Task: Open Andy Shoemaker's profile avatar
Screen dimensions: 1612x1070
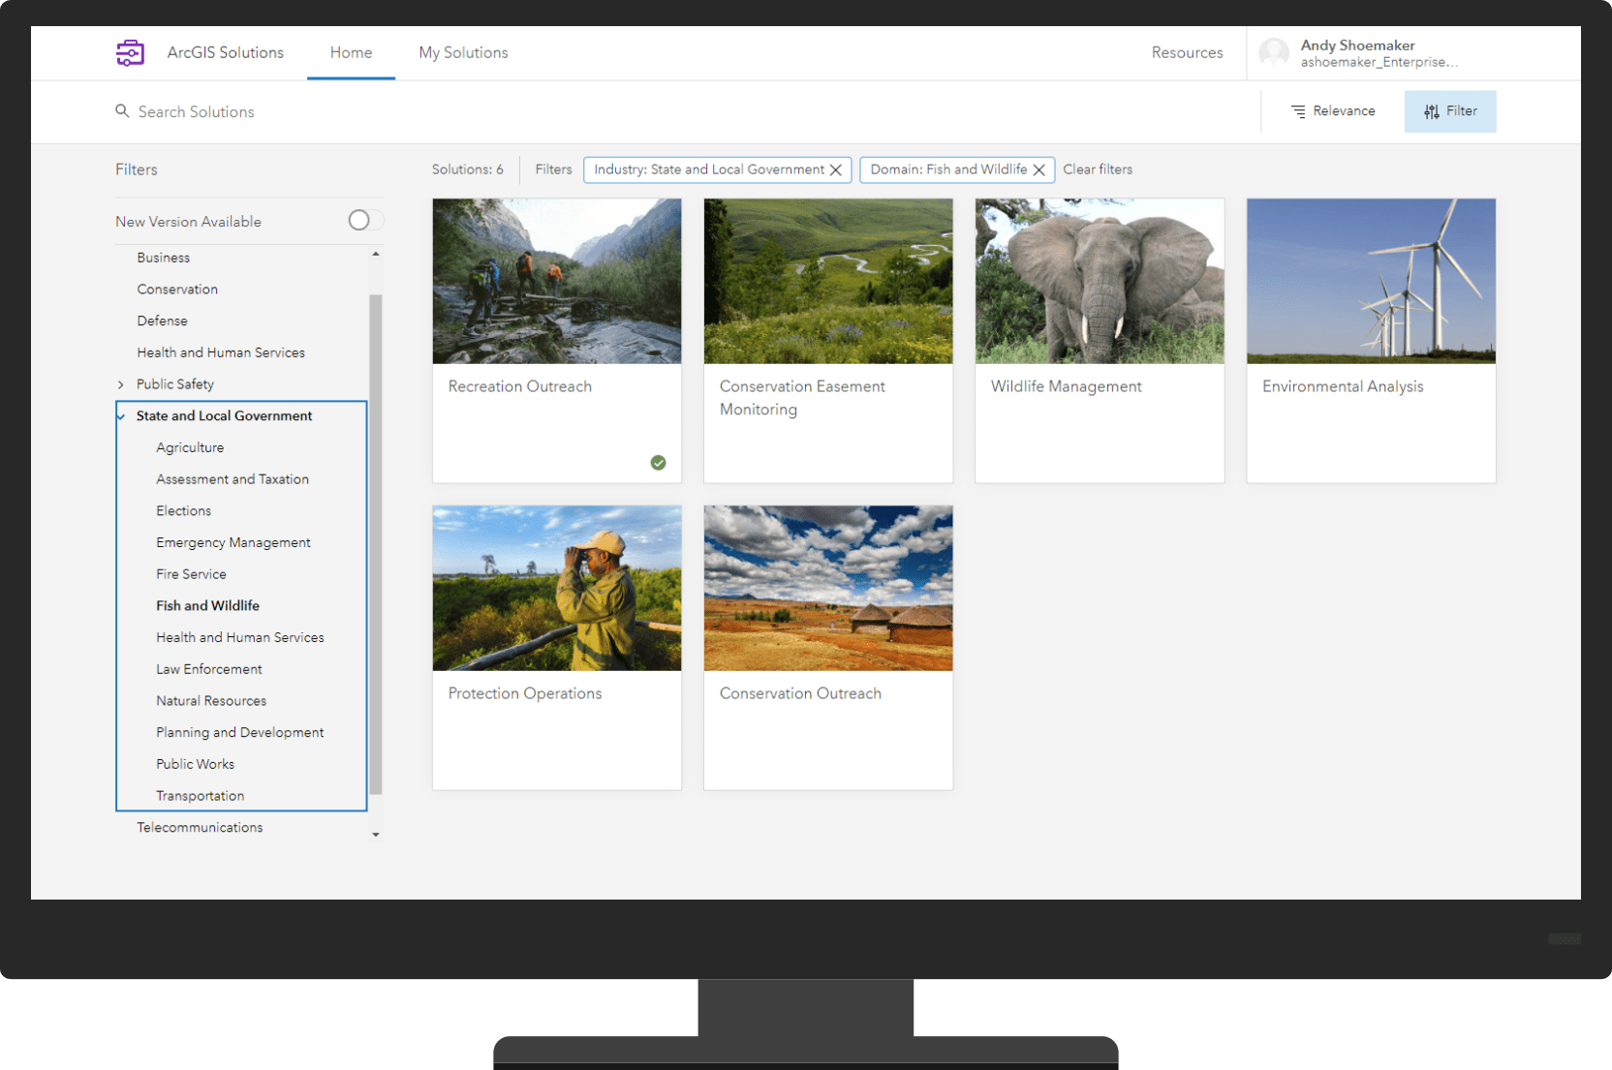Action: coord(1274,52)
